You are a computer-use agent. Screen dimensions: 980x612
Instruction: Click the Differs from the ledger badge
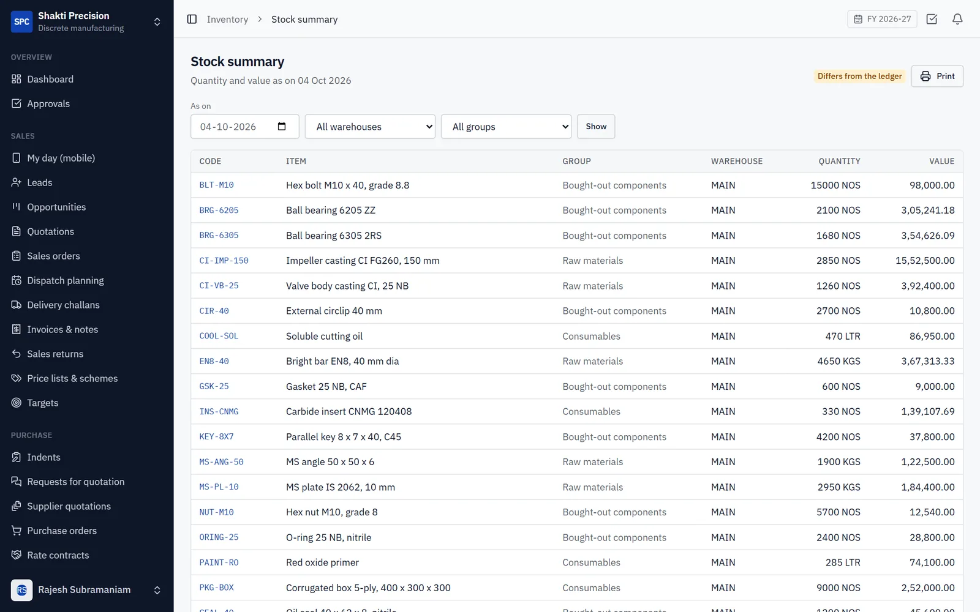[x=859, y=76]
